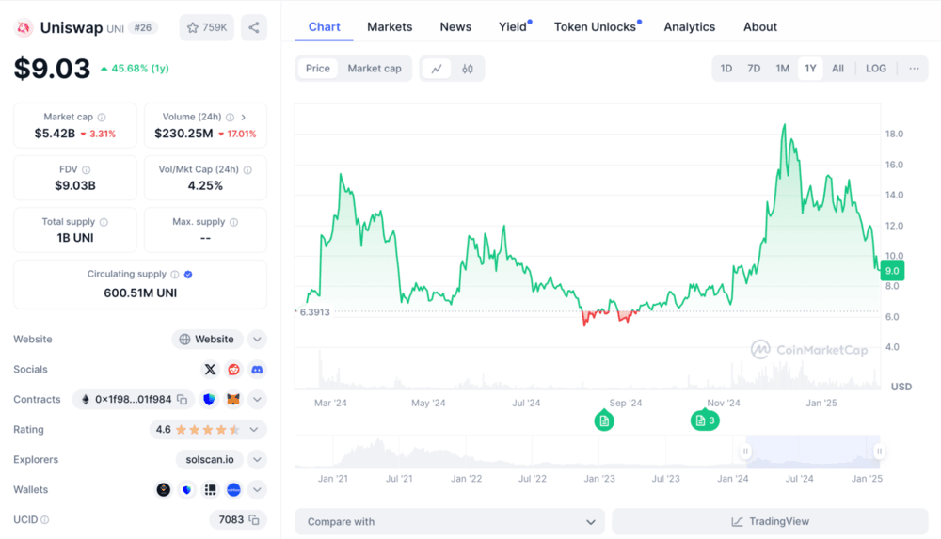Toggle the LOG scale on chart
This screenshot has height=539, width=941.
point(875,69)
